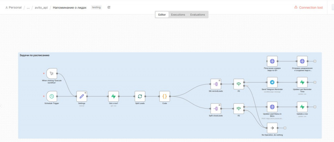Viewport: 334px width, 142px height.
Task: Expand the collapsed breadcrumb ellipsis
Action: [x=28, y=8]
